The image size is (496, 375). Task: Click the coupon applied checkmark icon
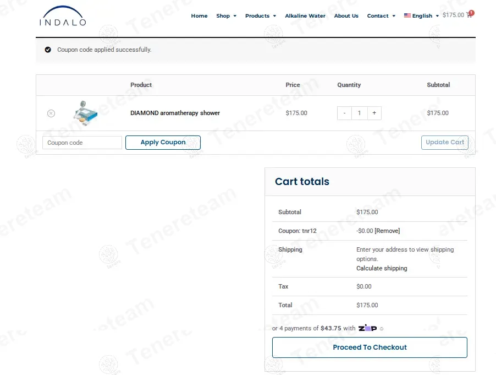(48, 50)
